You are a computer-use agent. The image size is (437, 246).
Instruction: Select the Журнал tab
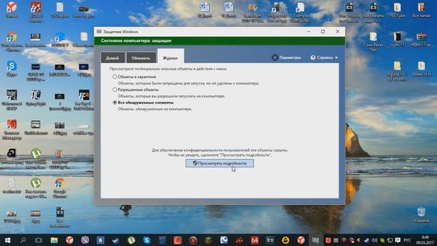[170, 57]
